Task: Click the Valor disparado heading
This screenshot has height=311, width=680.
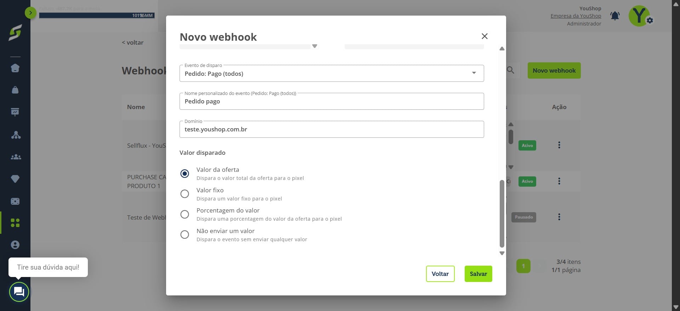Action: 202,153
